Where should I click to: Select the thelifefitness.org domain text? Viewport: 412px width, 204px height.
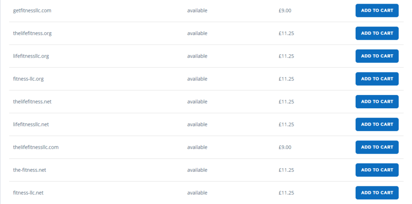pos(32,33)
